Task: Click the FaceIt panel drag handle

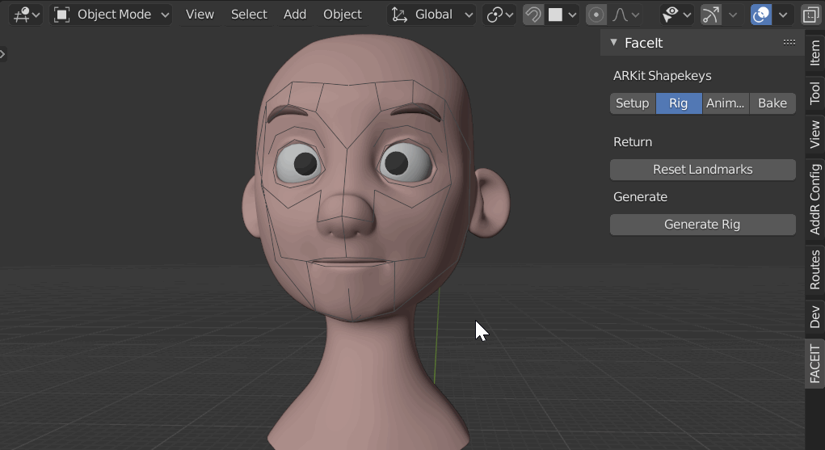Action: (789, 43)
